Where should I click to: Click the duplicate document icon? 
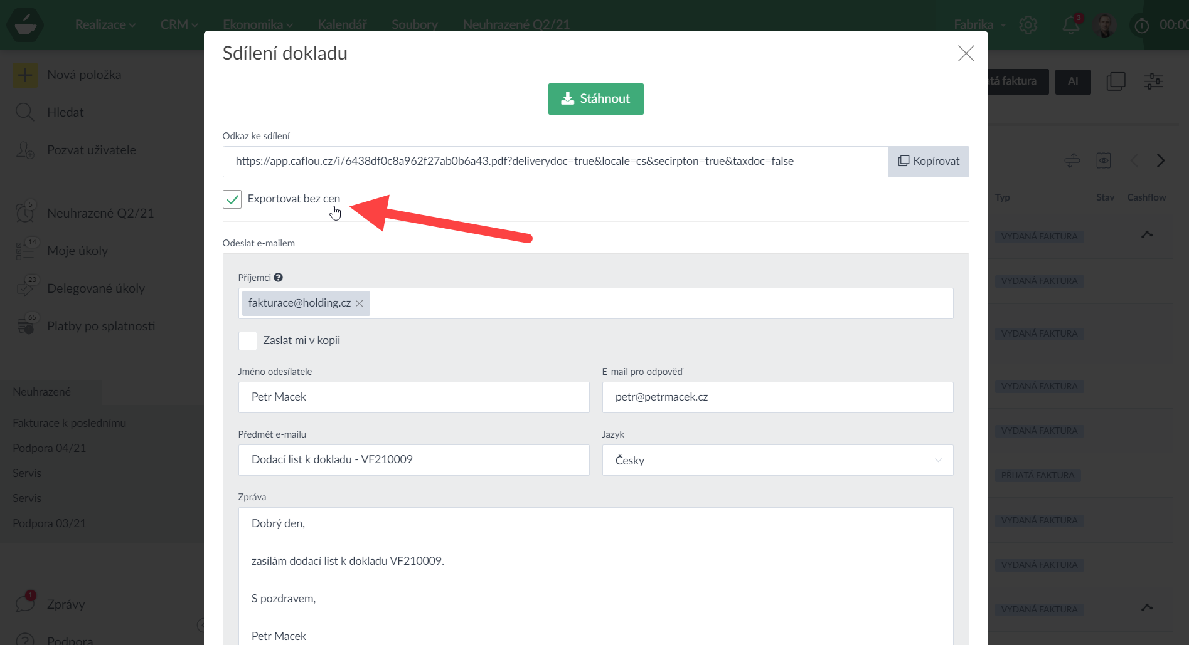1116,81
